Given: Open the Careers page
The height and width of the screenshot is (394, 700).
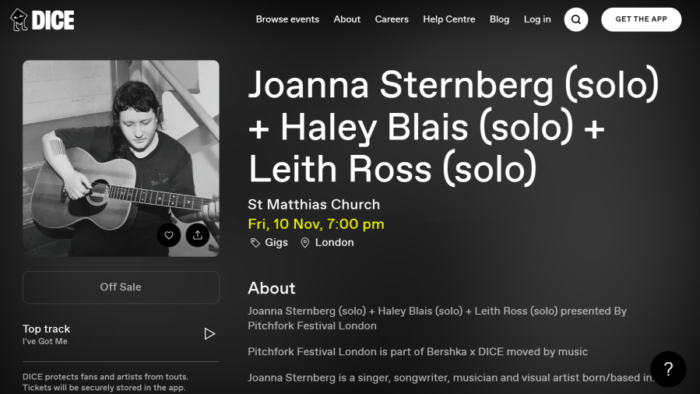Looking at the screenshot, I should pyautogui.click(x=392, y=19).
